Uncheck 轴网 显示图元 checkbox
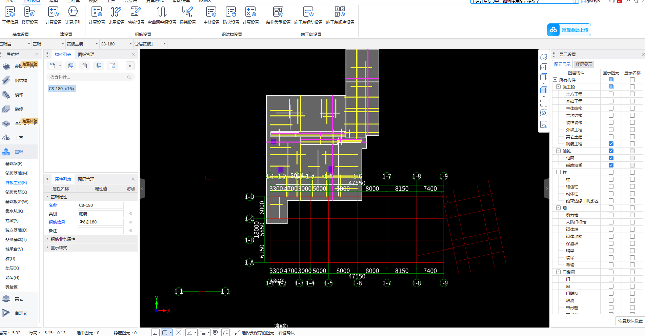This screenshot has height=336, width=645. pos(611,158)
